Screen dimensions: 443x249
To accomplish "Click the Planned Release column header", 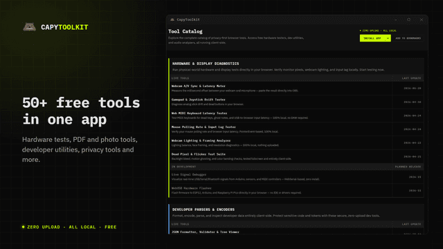I will pos(408,167).
